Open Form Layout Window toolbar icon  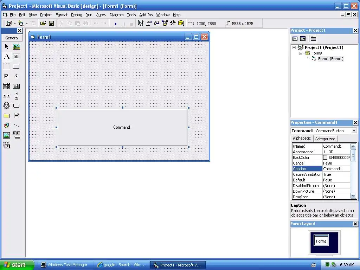click(157, 24)
